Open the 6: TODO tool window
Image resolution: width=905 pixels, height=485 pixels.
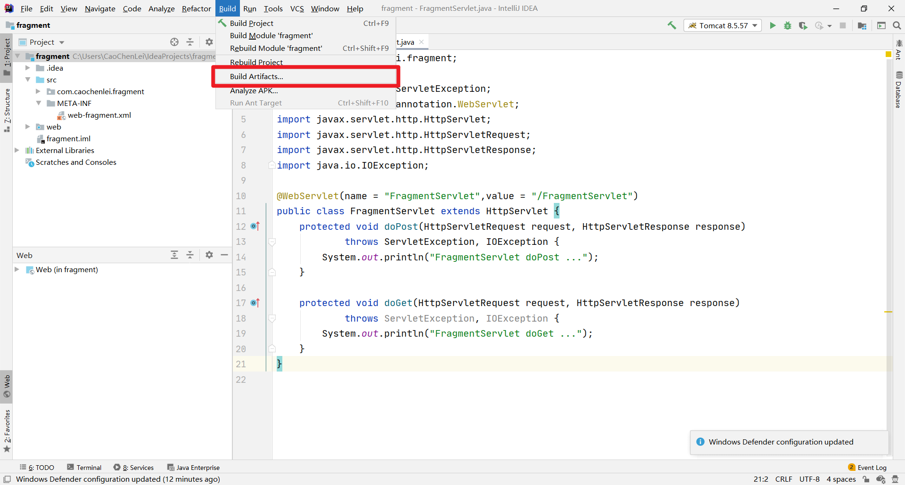click(x=37, y=468)
